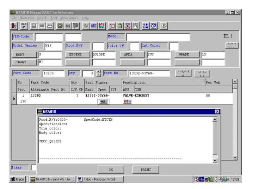Image resolution: width=253 pixels, height=189 pixels.
Task: Click the ENGINE field containing QG15DE
Action: pyautogui.click(x=104, y=54)
